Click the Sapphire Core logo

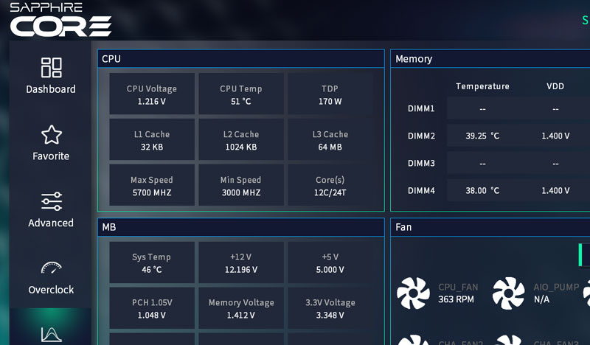click(x=60, y=20)
